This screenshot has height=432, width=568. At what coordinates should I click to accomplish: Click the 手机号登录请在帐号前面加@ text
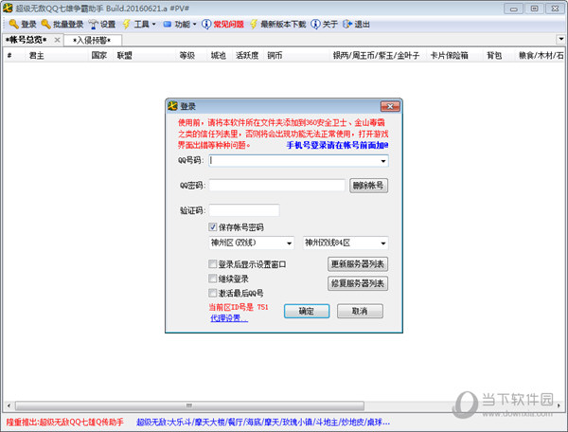[337, 145]
